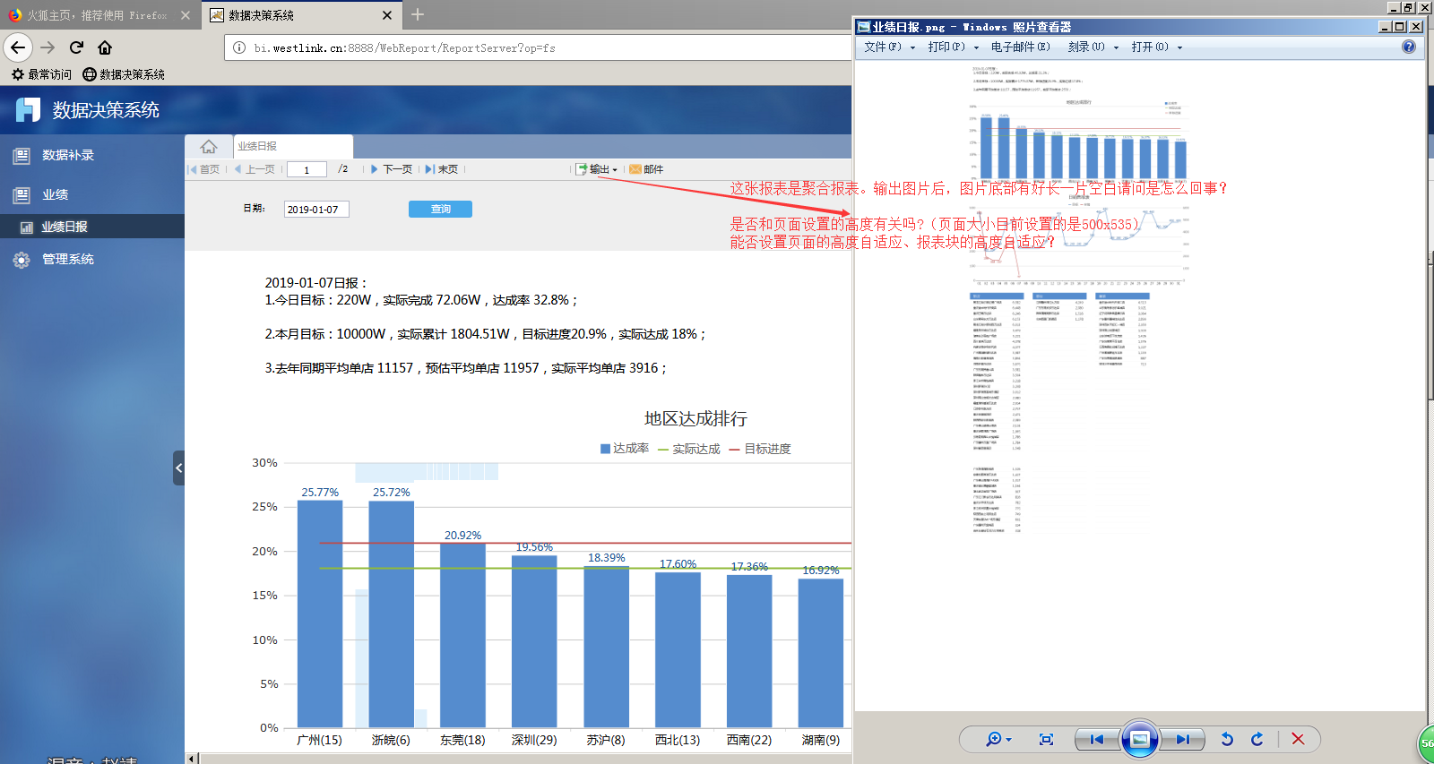1434x764 pixels.
Task: Click the photo viewer zoom magnifier
Action: pyautogui.click(x=995, y=739)
